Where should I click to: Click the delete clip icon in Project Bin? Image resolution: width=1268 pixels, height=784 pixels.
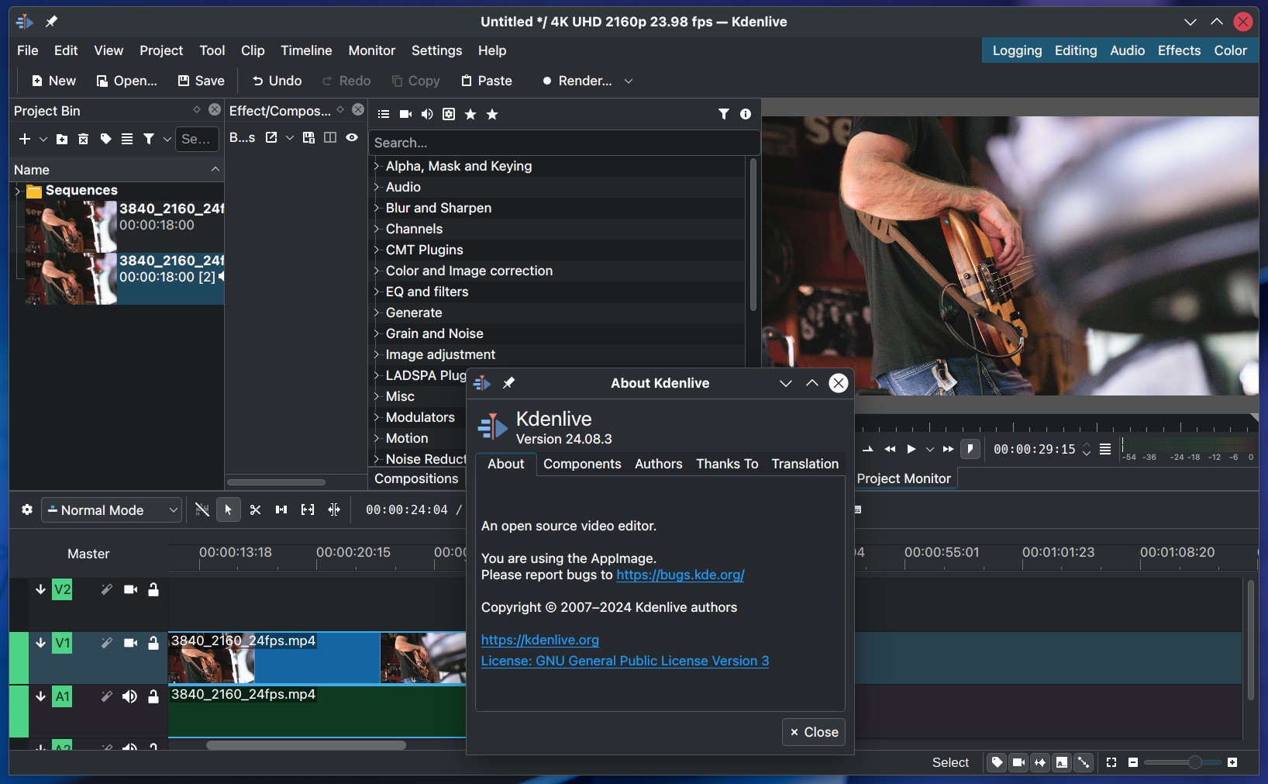(84, 139)
